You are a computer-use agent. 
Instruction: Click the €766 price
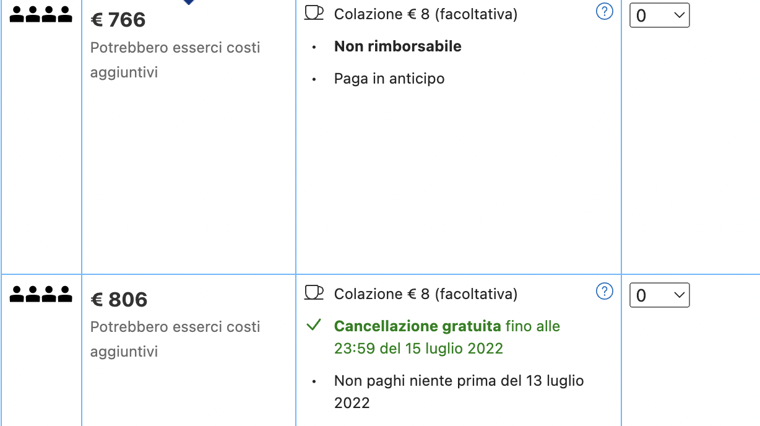coord(118,20)
